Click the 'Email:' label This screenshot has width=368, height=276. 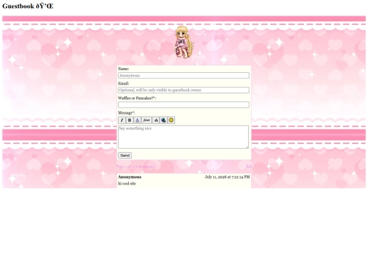(x=123, y=84)
